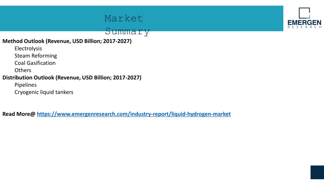This screenshot has height=182, width=324.
Task: Select the 'Pipelines' list item
Action: (x=25, y=85)
